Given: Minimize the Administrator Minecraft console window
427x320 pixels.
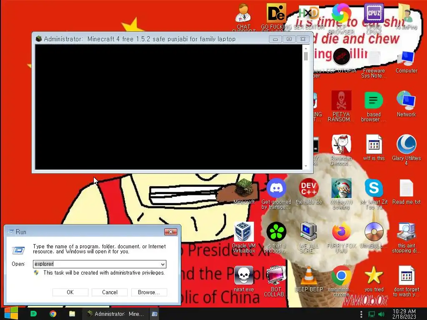Looking at the screenshot, I should (275, 39).
